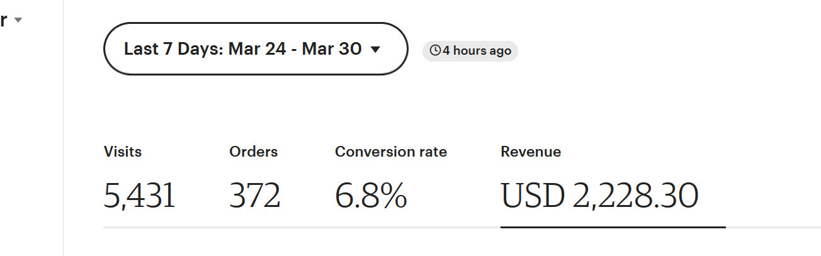Click the 6.8% conversion rate value
The height and width of the screenshot is (256, 821).
click(371, 196)
